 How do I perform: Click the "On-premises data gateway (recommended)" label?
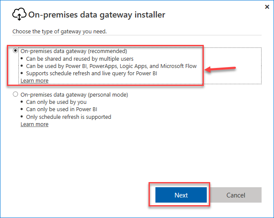pos(74,51)
